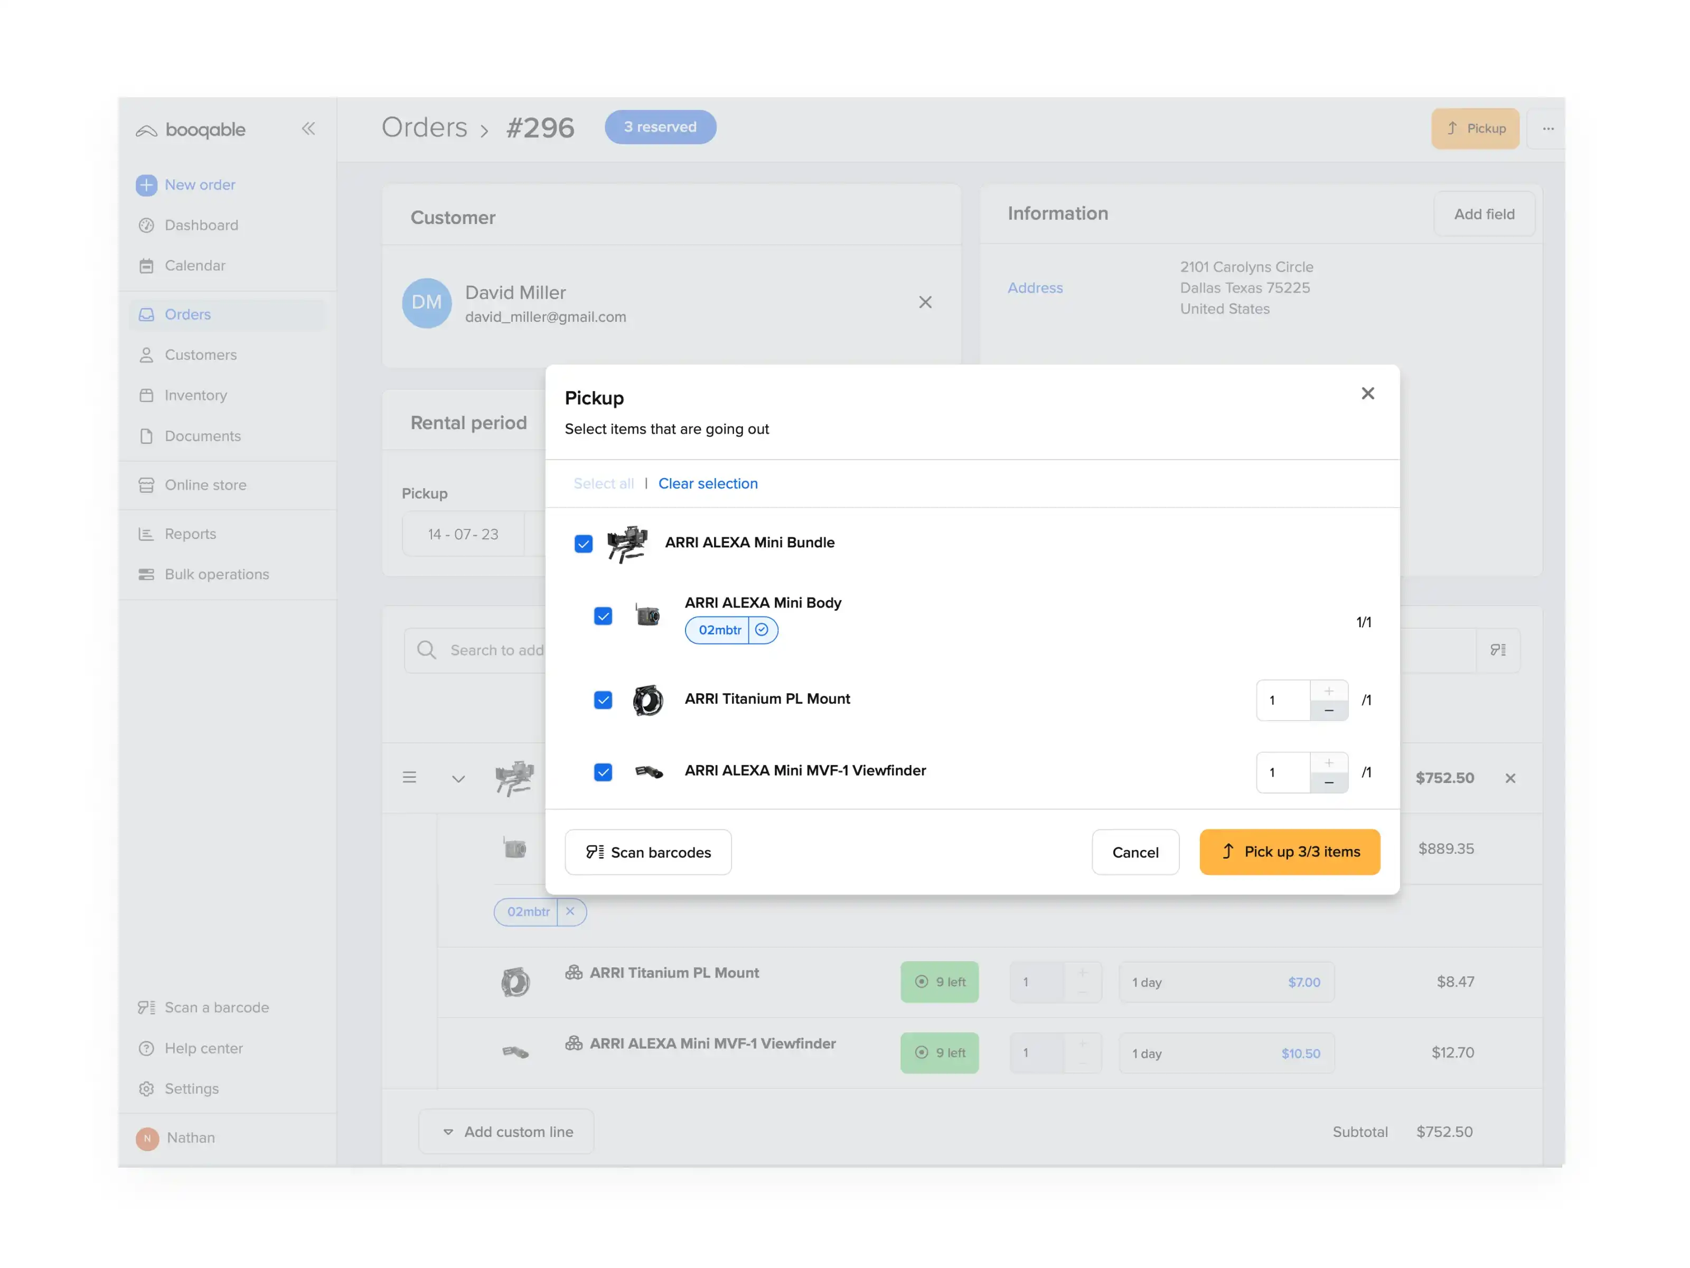The image size is (1690, 1268).
Task: Decrease the Titanium PL Mount quantity with minus
Action: [1329, 711]
